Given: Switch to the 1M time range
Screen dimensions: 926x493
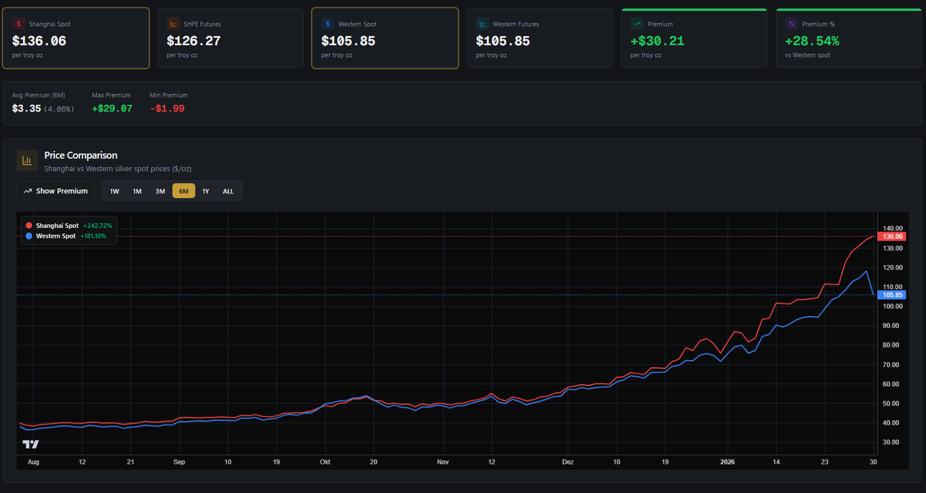Looking at the screenshot, I should (x=137, y=191).
